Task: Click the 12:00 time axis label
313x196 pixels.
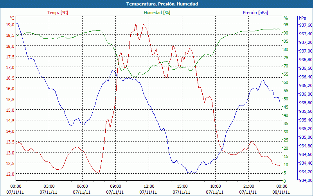Action: pos(149,187)
